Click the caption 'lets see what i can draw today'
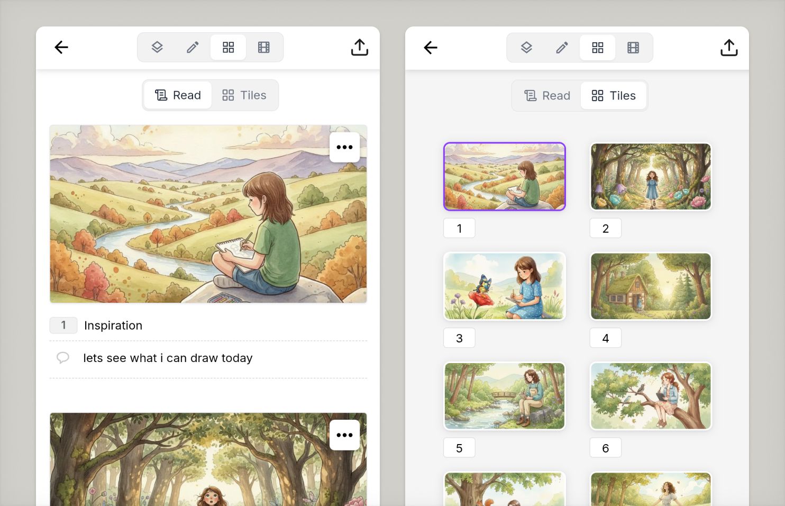Image resolution: width=785 pixels, height=506 pixels. click(168, 358)
